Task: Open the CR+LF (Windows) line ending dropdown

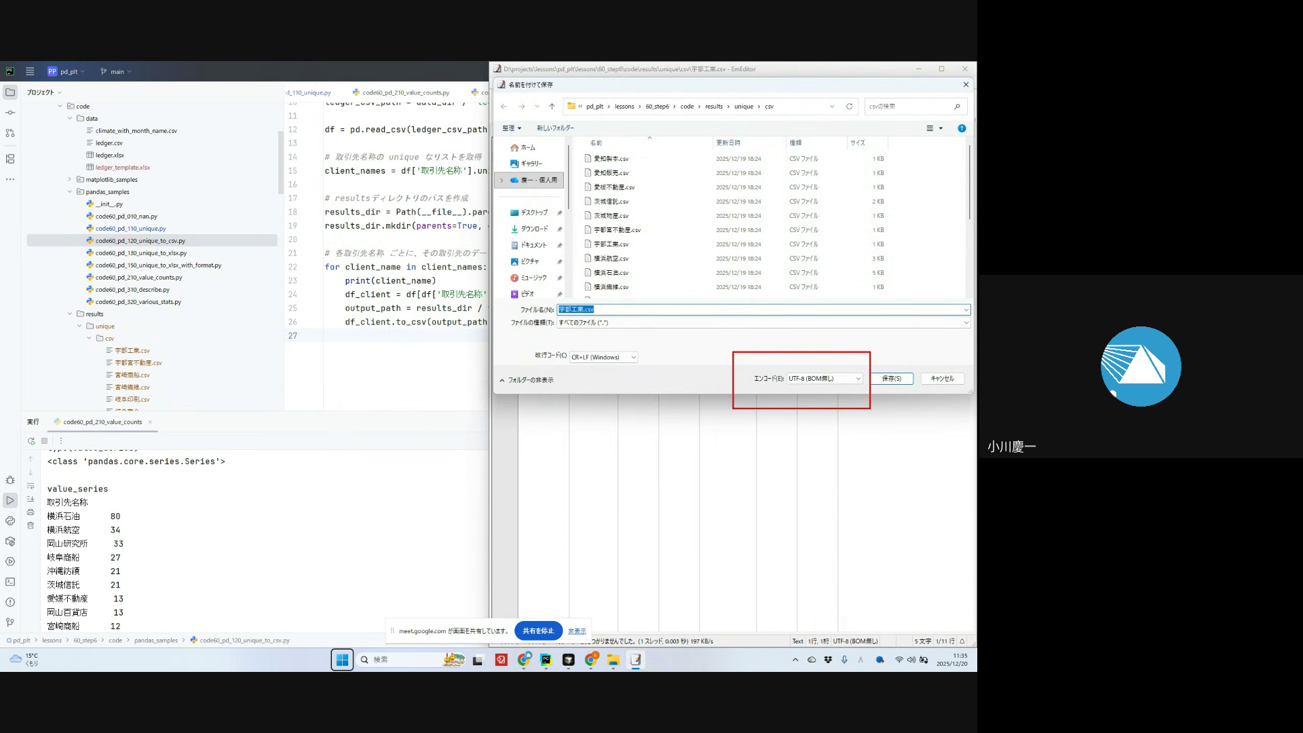Action: (x=603, y=357)
